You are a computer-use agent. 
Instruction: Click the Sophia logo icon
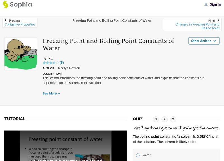(x=6, y=4)
